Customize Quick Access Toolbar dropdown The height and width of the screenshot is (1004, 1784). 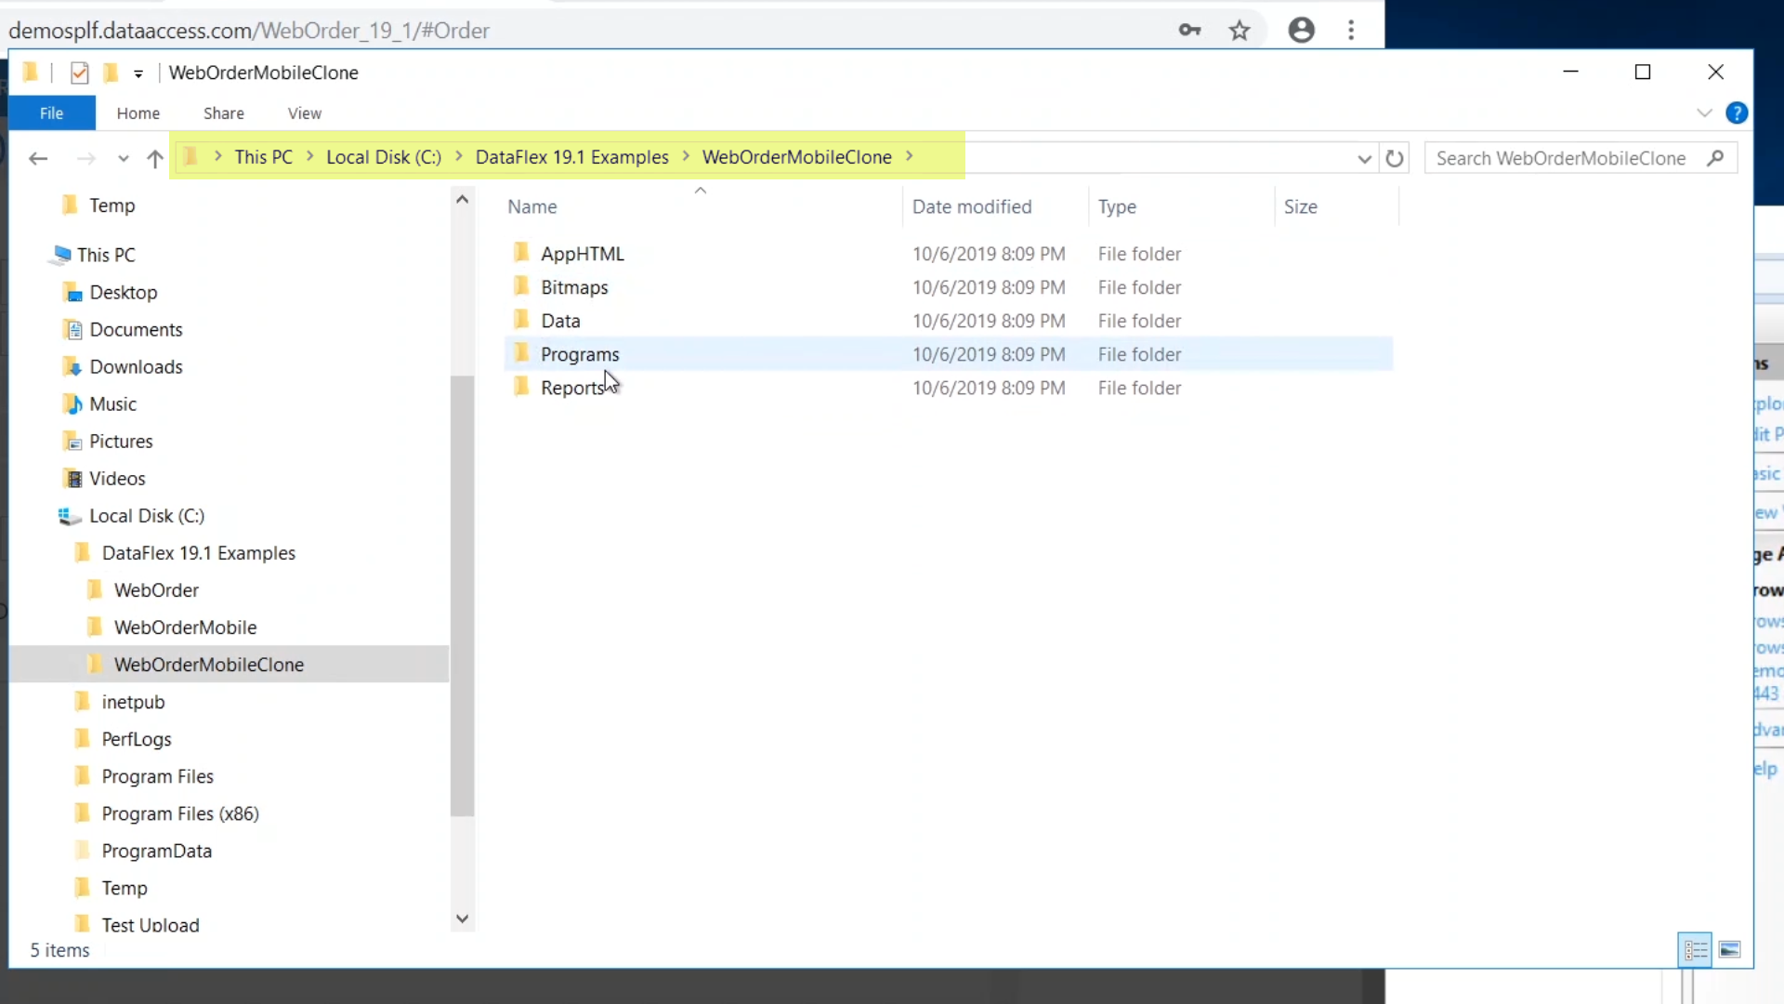138,73
